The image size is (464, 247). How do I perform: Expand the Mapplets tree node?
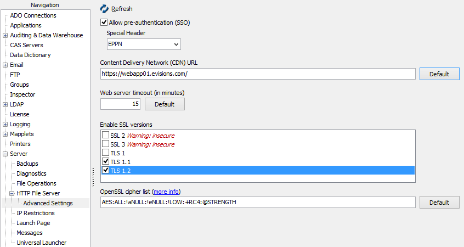(x=5, y=134)
